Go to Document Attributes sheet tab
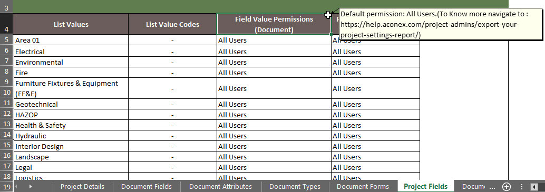This screenshot has width=545, height=192. pos(220,186)
